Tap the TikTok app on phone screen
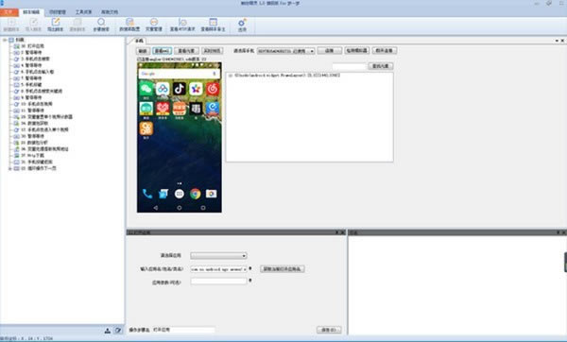The image size is (567, 342). [x=179, y=89]
